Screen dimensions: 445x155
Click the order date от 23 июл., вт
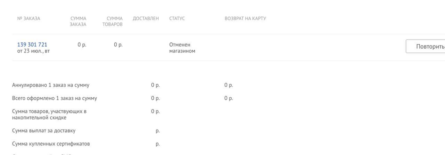pyautogui.click(x=33, y=51)
